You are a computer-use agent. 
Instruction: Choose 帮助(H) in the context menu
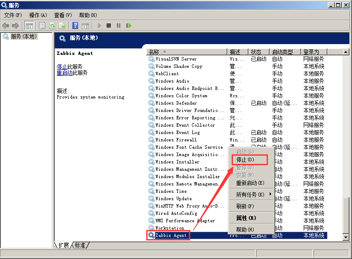251,230
